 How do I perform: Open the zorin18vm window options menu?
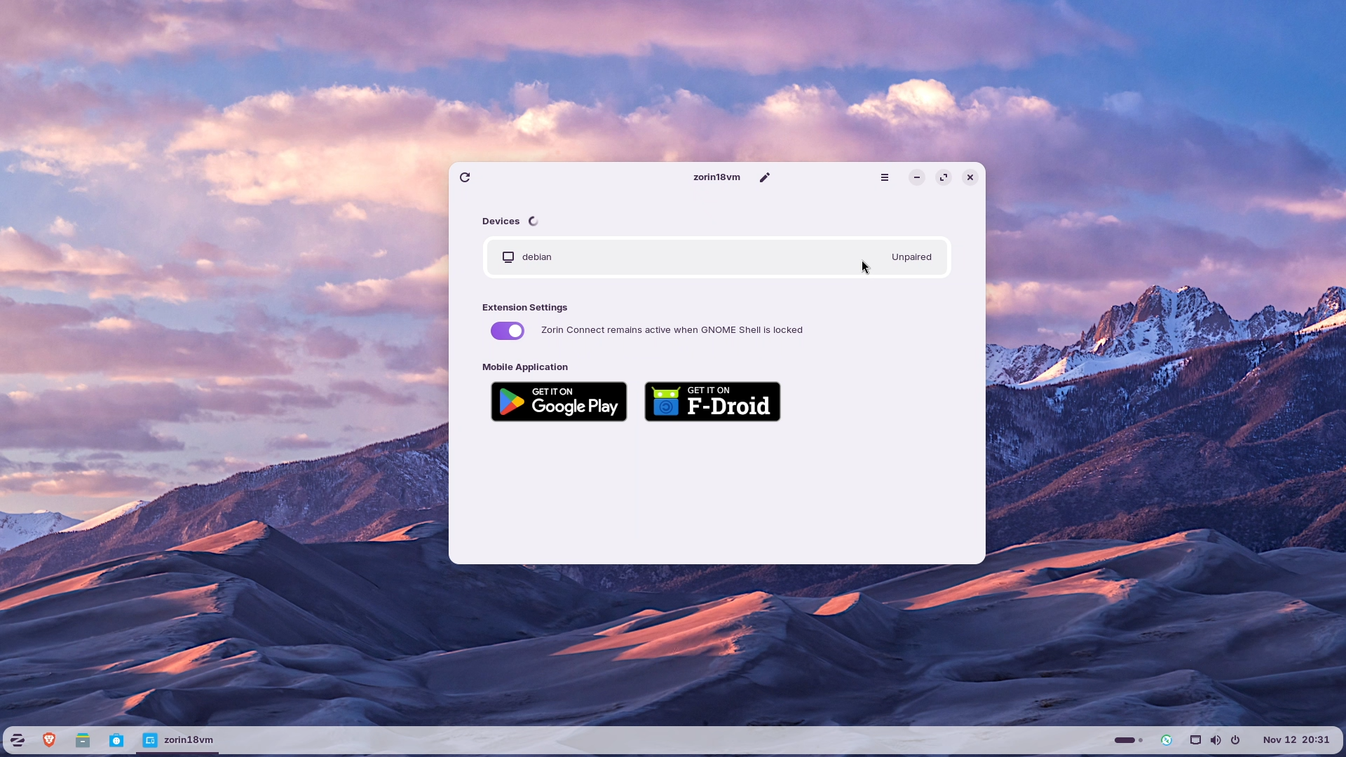point(885,177)
